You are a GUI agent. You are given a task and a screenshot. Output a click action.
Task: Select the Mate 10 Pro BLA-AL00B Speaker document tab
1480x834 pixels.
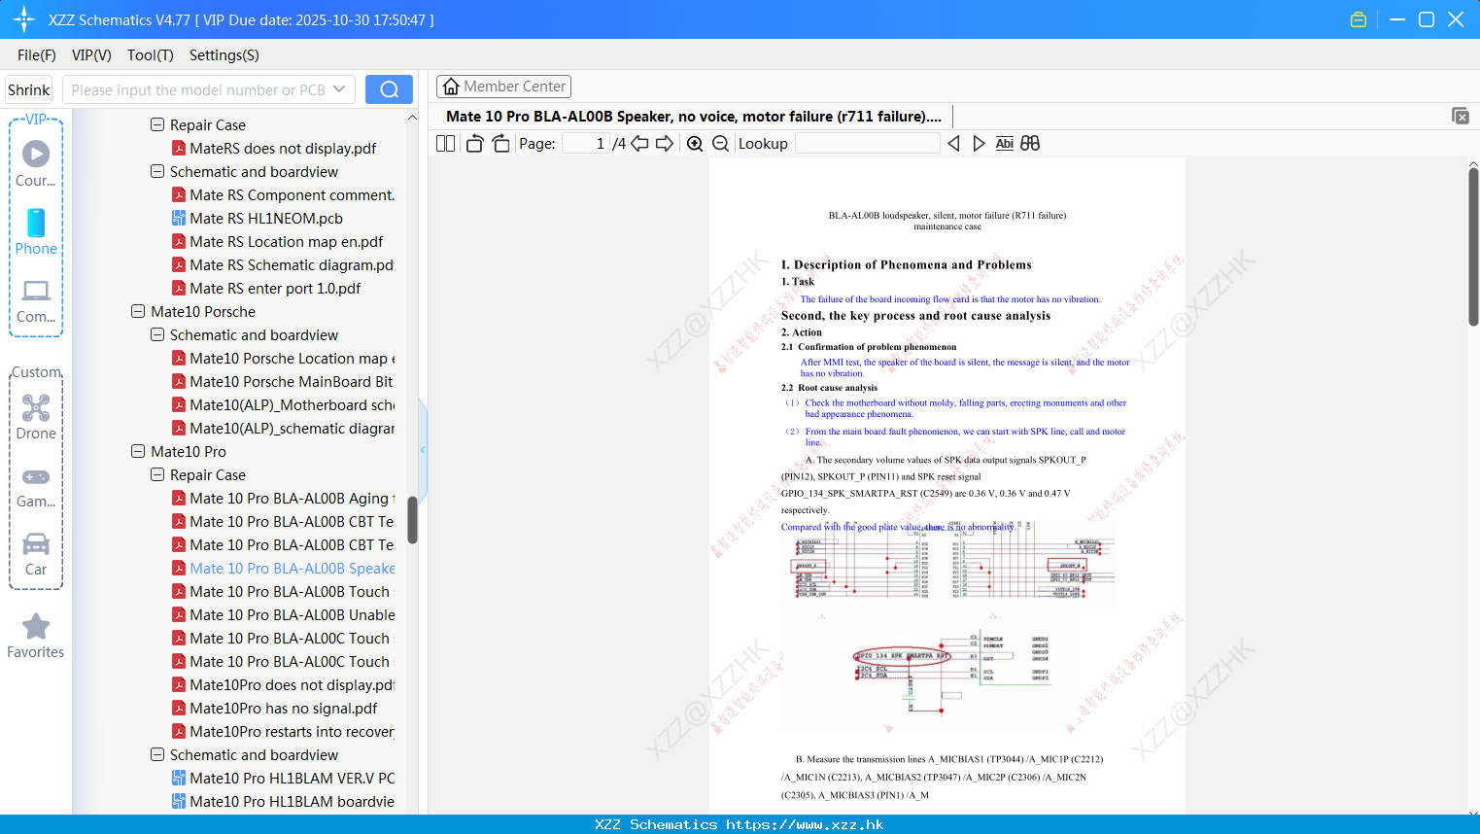pos(694,117)
